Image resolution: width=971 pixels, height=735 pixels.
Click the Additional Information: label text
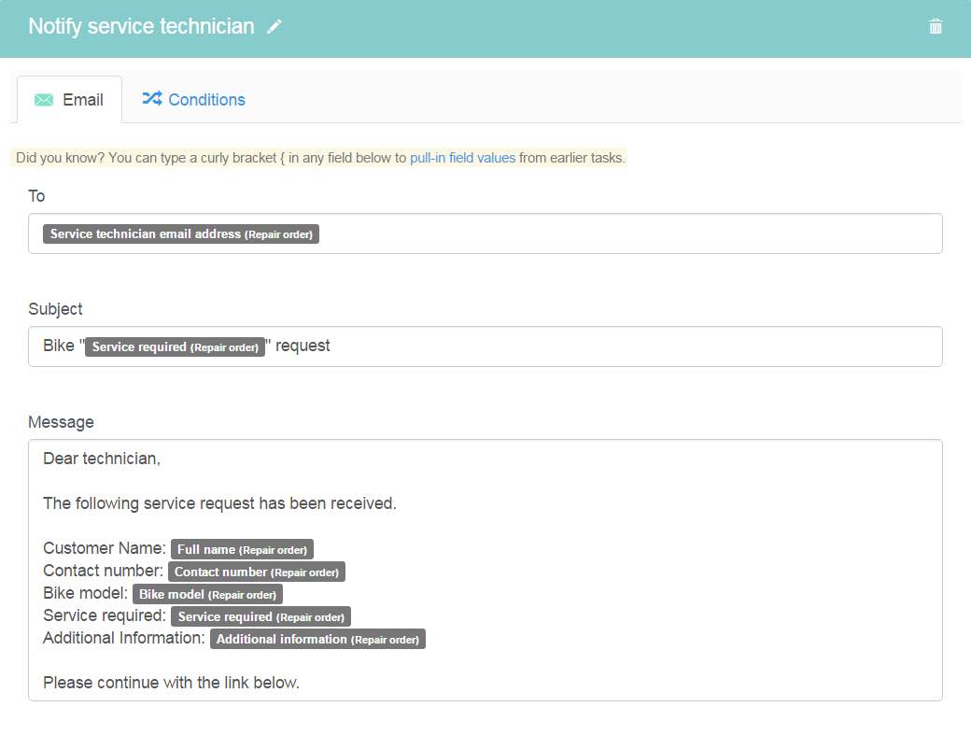pyautogui.click(x=124, y=638)
